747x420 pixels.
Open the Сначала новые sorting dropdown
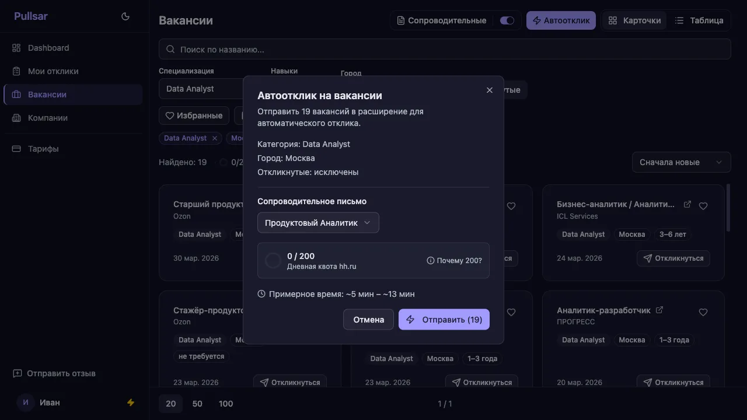(x=681, y=162)
